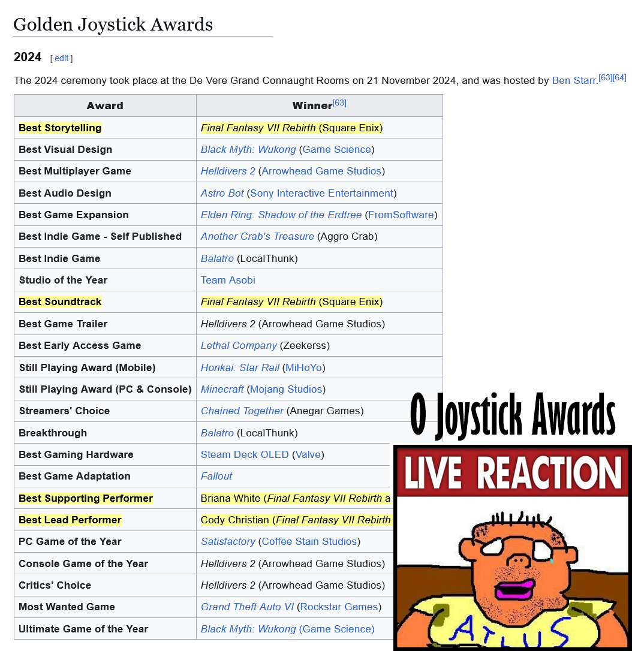This screenshot has width=632, height=651.
Task: Open Black Myth: Wukong link in Ultimate Game row
Action: pos(248,629)
